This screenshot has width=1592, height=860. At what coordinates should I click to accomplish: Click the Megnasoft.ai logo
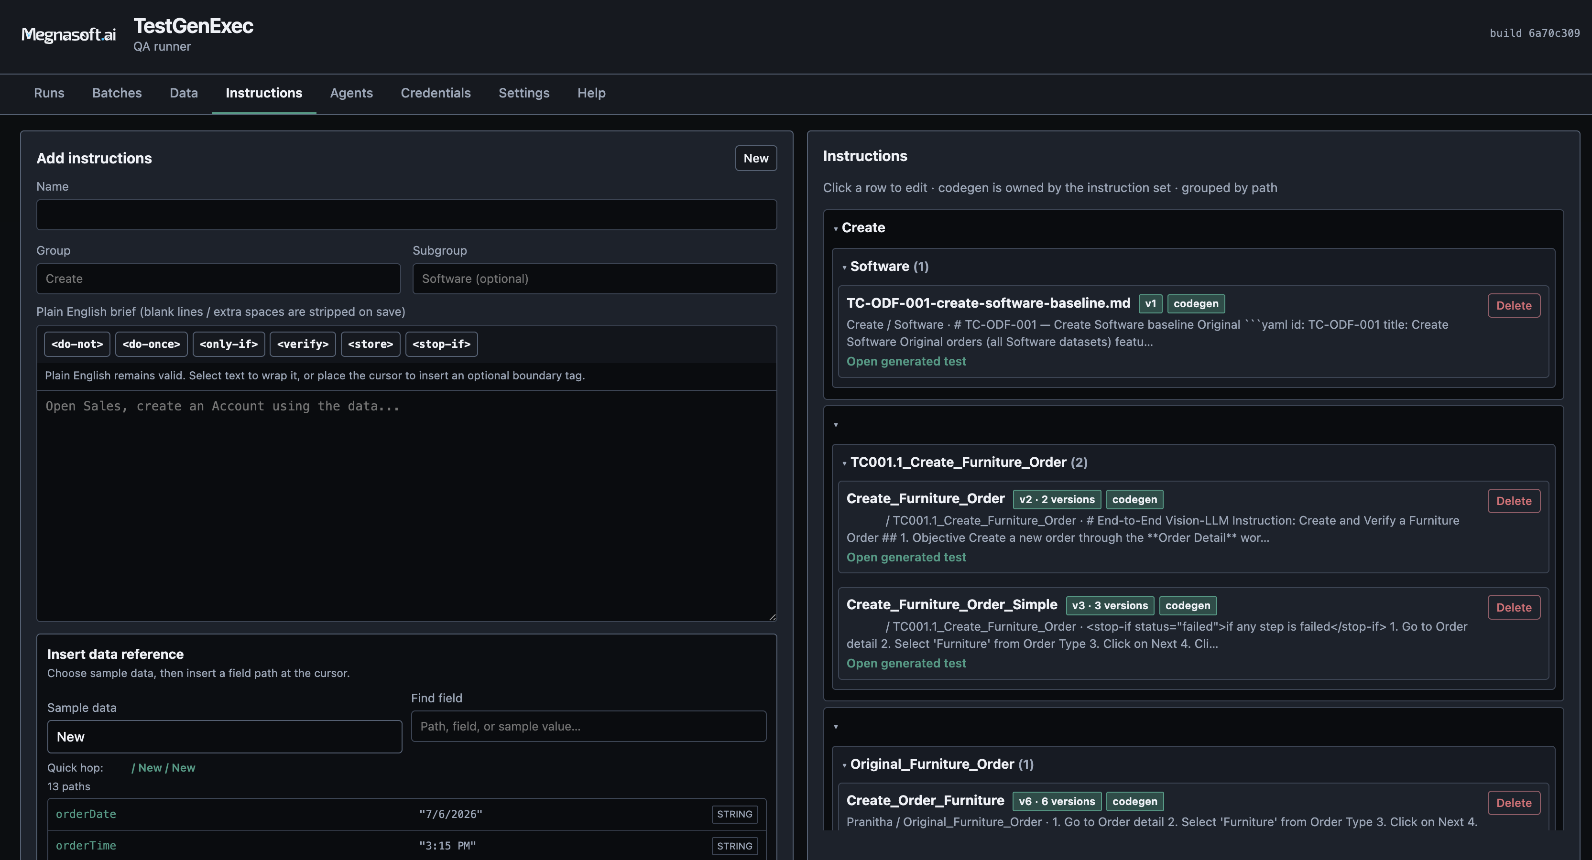tap(68, 34)
